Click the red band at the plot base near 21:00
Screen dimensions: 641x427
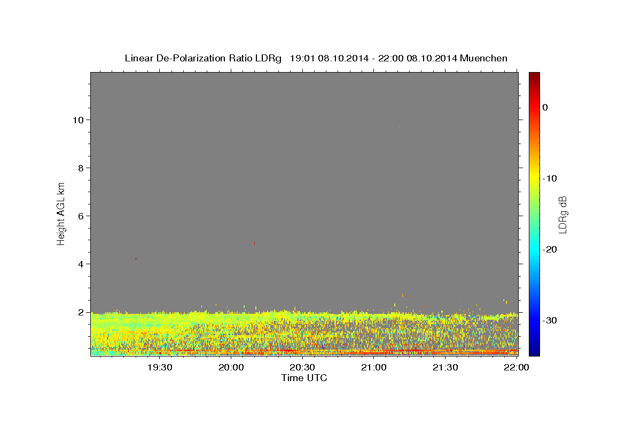click(374, 353)
